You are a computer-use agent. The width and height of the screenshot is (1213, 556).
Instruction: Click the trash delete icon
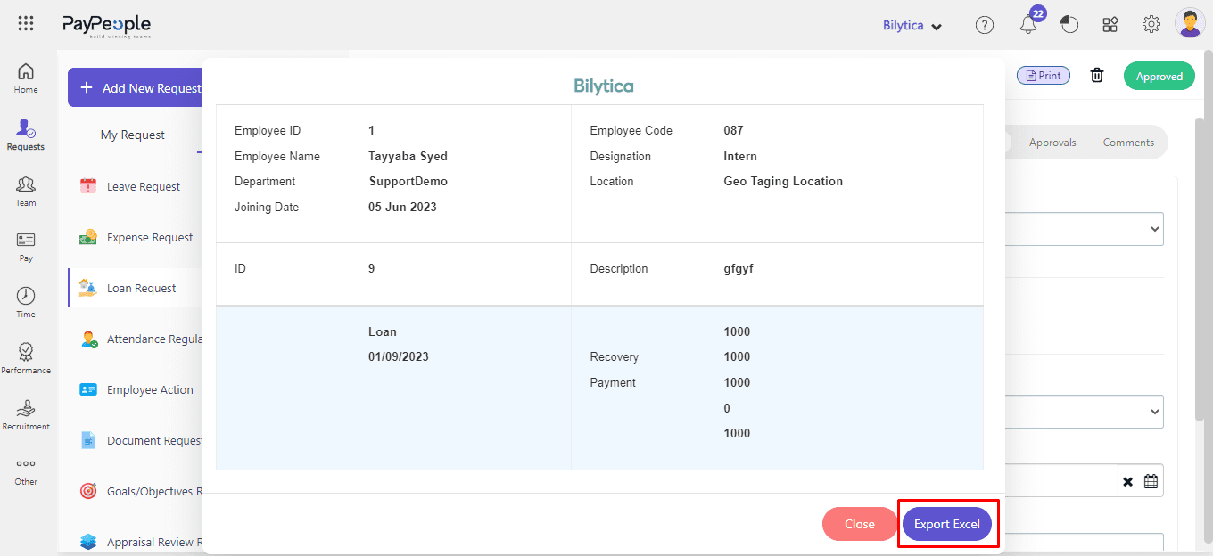point(1097,76)
